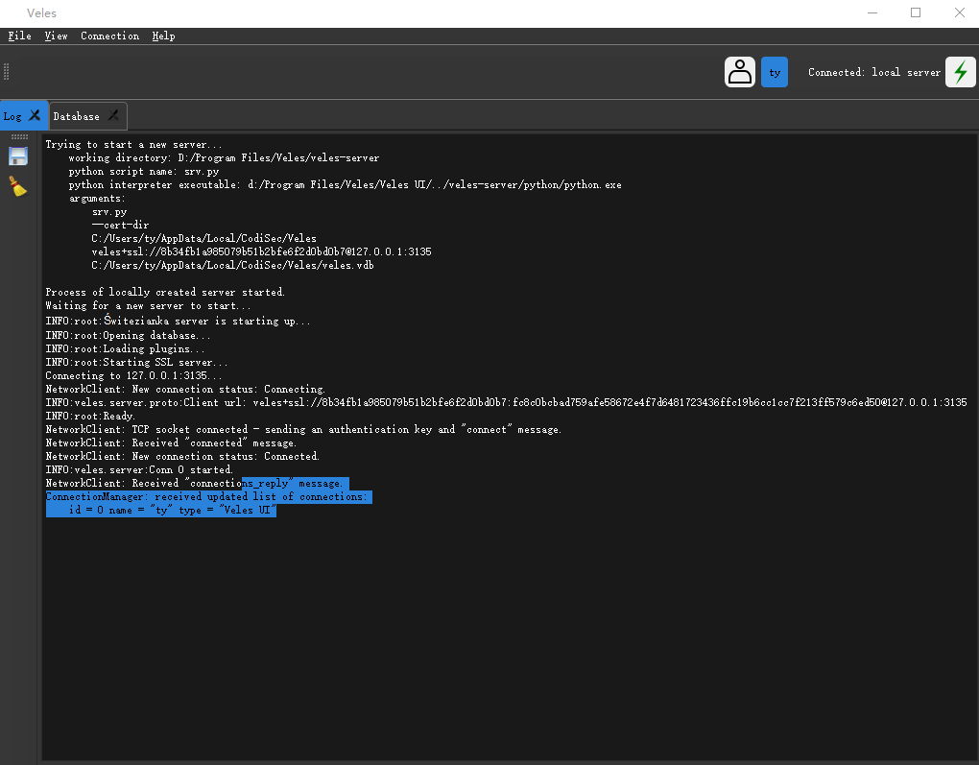The image size is (979, 765).
Task: Click the pin icon on the Log tab
Action: tap(36, 115)
